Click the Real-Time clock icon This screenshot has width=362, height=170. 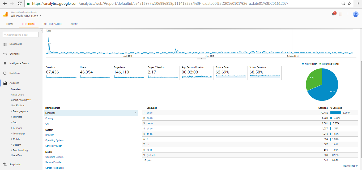tap(5, 73)
